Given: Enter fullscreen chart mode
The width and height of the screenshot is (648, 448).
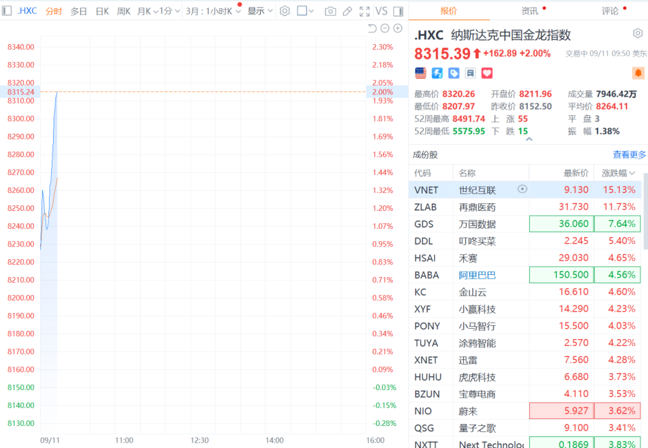Looking at the screenshot, I should (364, 11).
